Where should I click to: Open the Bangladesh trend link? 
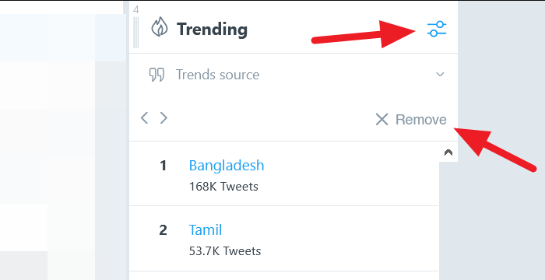point(227,166)
